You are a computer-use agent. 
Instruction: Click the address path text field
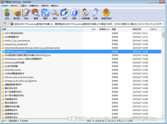coord(88,24)
